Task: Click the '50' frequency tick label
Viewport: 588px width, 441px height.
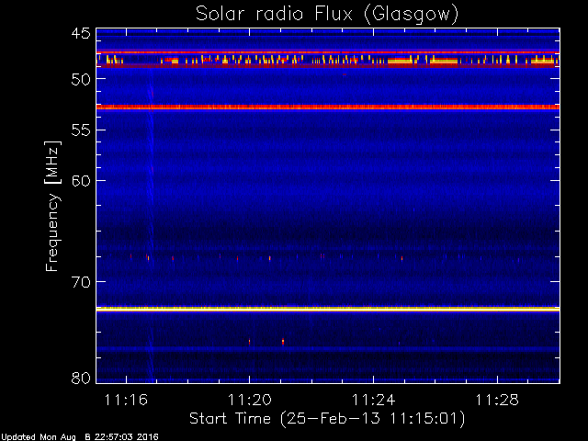Action: [x=81, y=80]
